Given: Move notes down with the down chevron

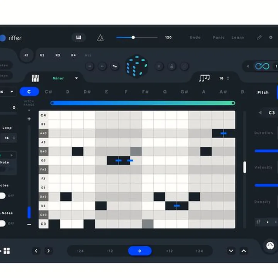Looking at the screenshot, I should [231, 251].
